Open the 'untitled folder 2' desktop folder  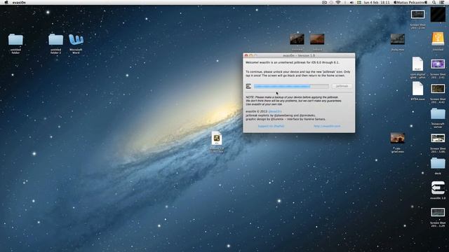click(55, 40)
